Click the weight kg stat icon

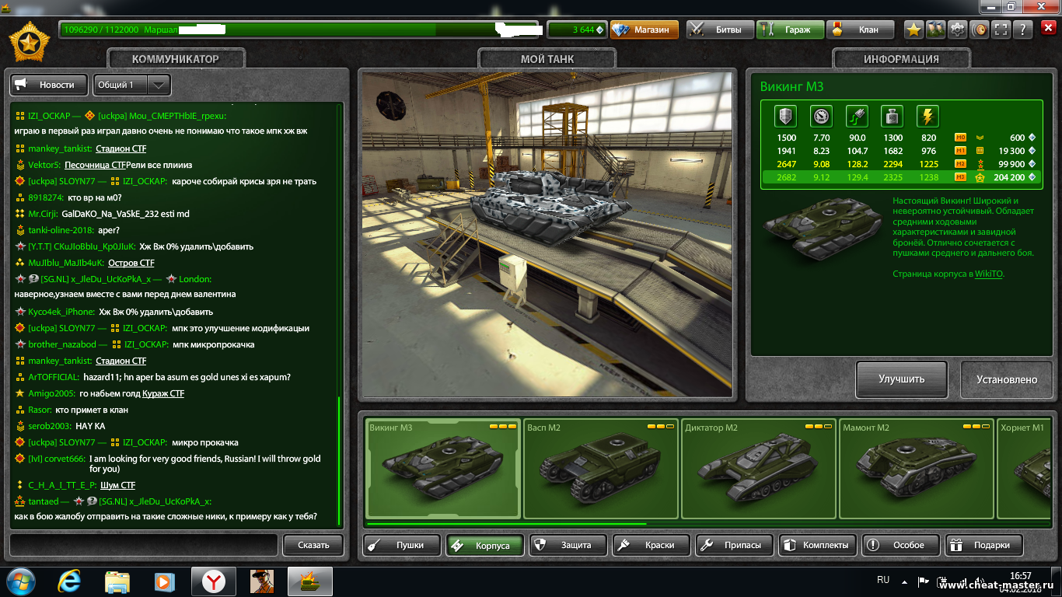tap(892, 117)
